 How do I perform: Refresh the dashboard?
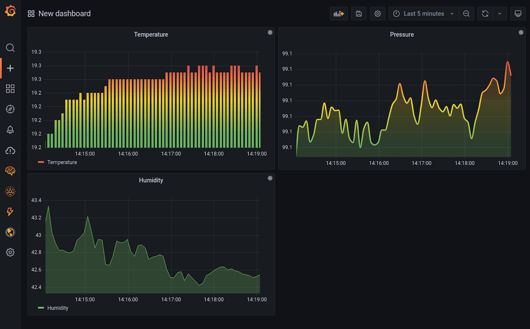pos(485,14)
